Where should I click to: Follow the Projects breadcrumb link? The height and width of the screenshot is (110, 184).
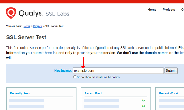coord(38,26)
